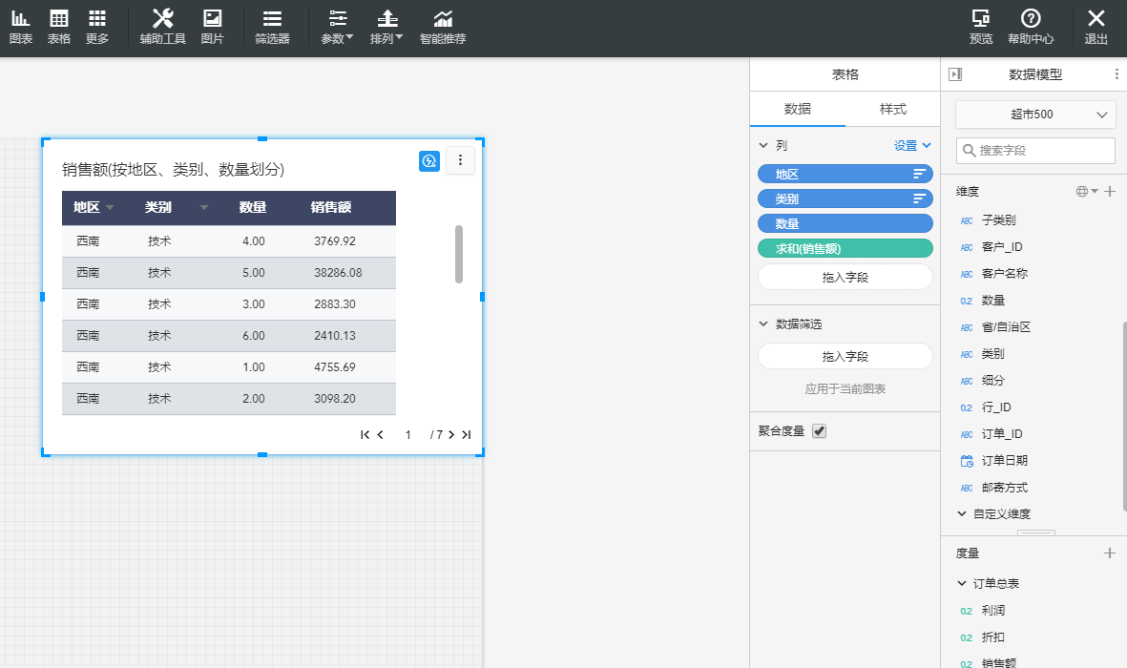The height and width of the screenshot is (668, 1127).
Task: Toggle the 聚合度量 checkbox
Action: 819,431
